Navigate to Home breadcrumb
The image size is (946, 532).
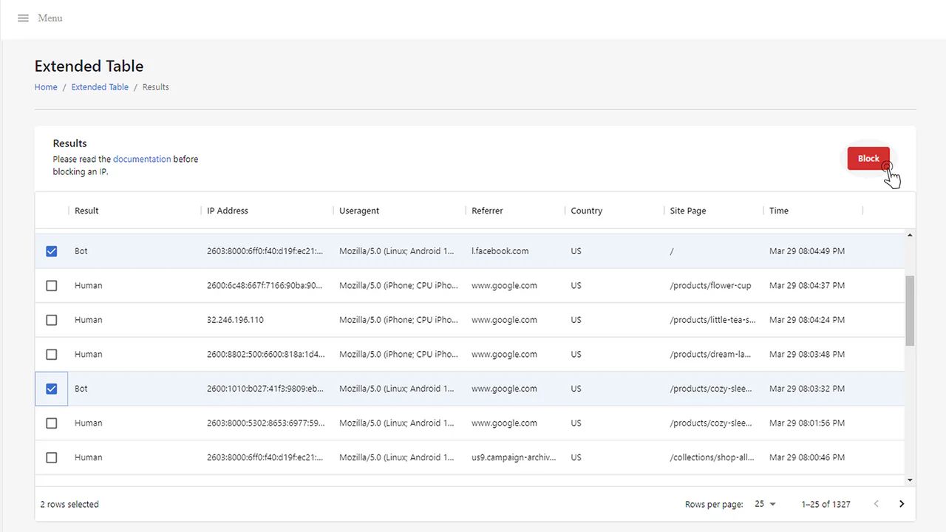46,87
